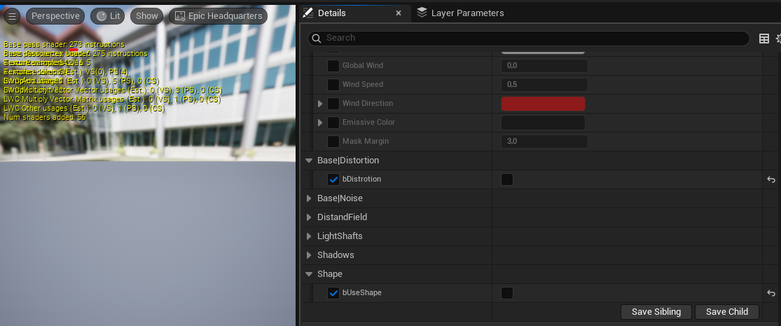The width and height of the screenshot is (781, 326).
Task: Expand the Shadows category
Action: (x=310, y=255)
